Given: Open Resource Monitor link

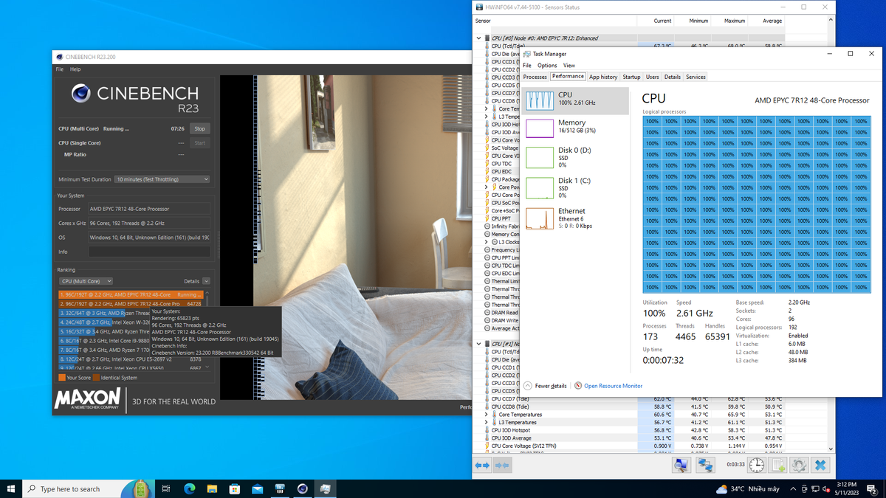Looking at the screenshot, I should tap(613, 386).
